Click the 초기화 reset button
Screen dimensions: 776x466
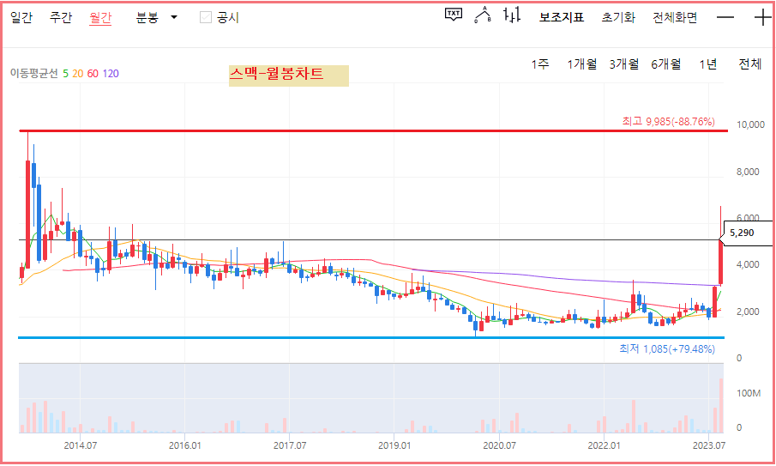click(x=618, y=18)
